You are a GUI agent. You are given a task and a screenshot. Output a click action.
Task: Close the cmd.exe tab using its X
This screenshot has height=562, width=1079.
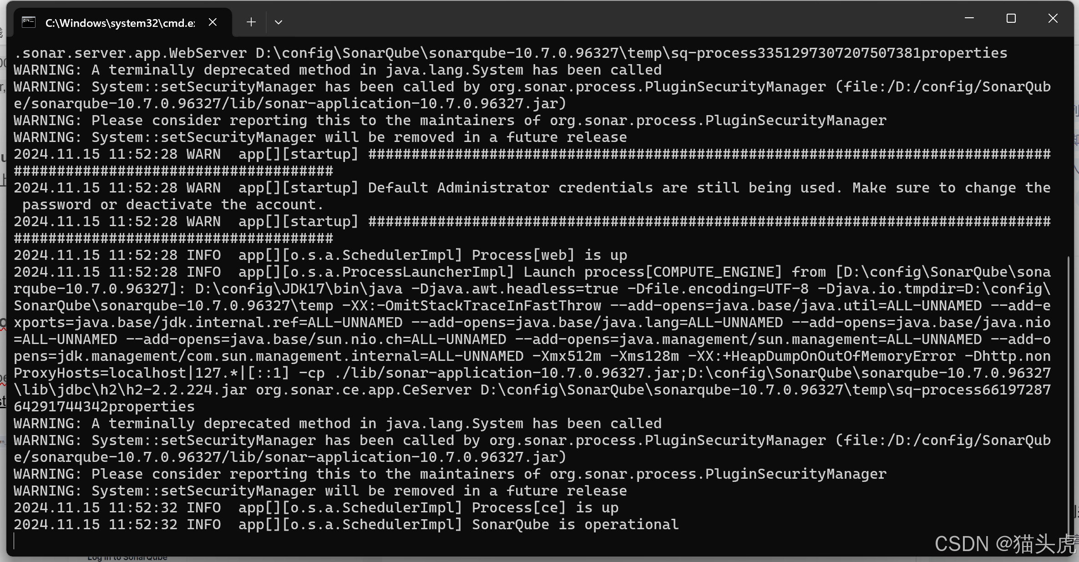point(212,21)
